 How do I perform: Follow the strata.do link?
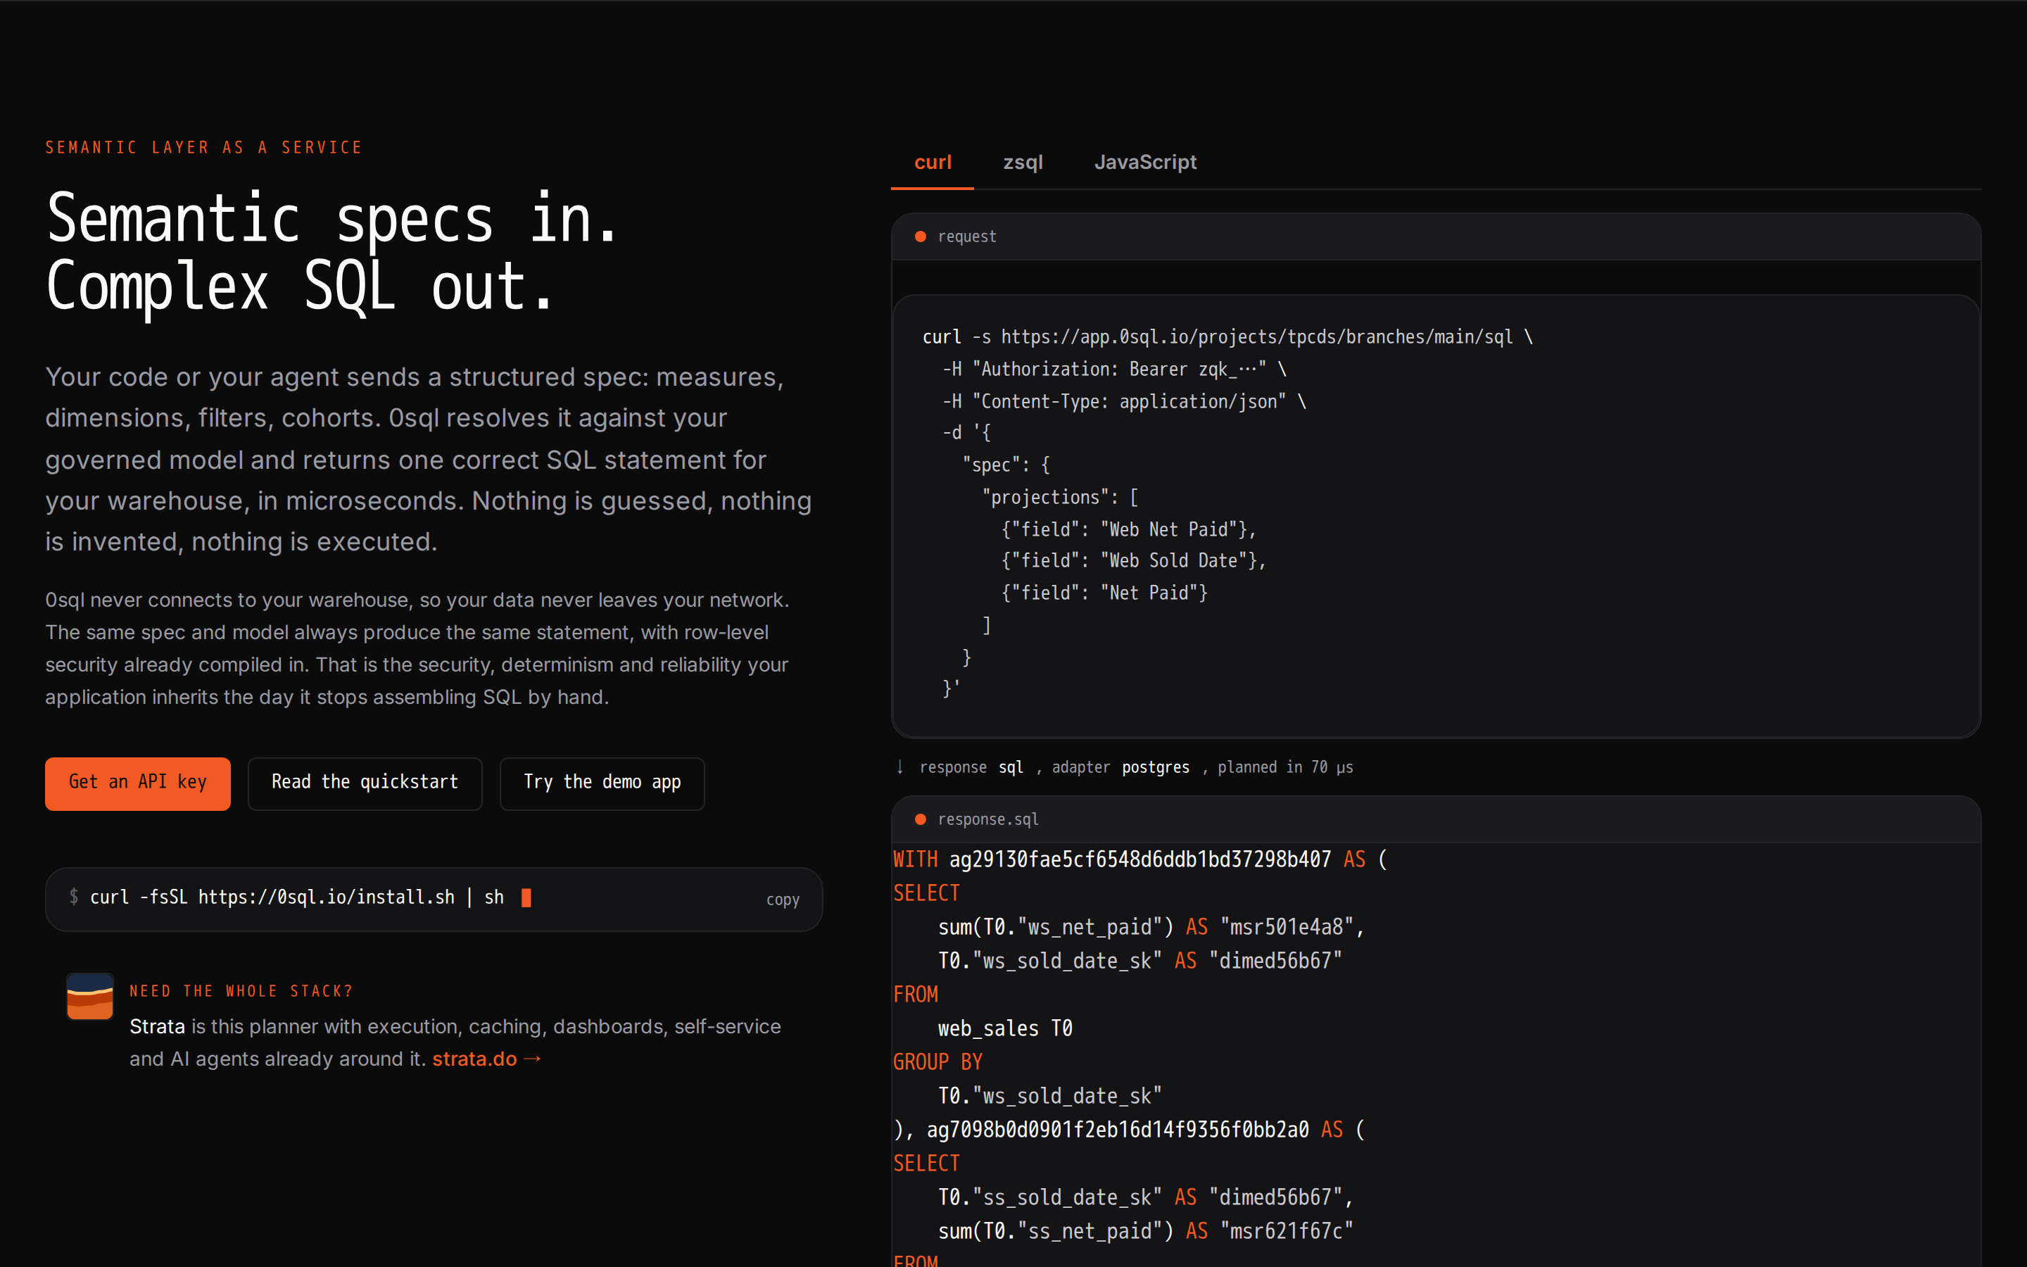tap(486, 1059)
